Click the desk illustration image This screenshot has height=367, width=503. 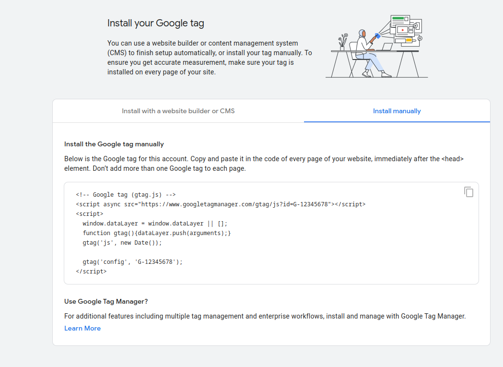(x=376, y=46)
